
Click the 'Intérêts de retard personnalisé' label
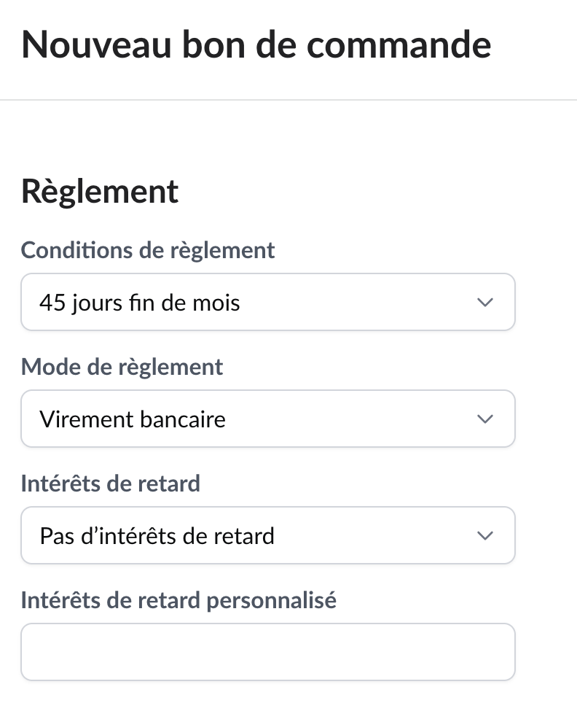[x=178, y=600]
